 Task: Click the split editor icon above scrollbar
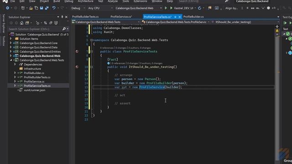(277, 26)
